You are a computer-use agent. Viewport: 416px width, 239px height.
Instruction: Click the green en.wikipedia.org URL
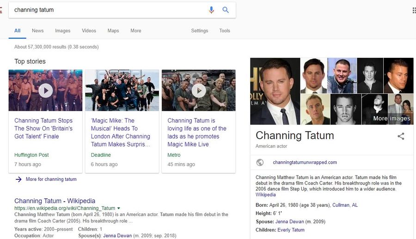pos(65,208)
